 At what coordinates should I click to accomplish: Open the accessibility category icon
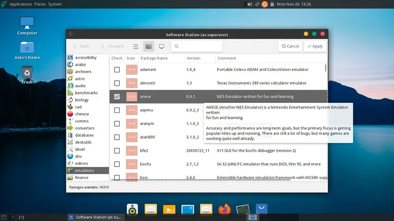click(70, 58)
